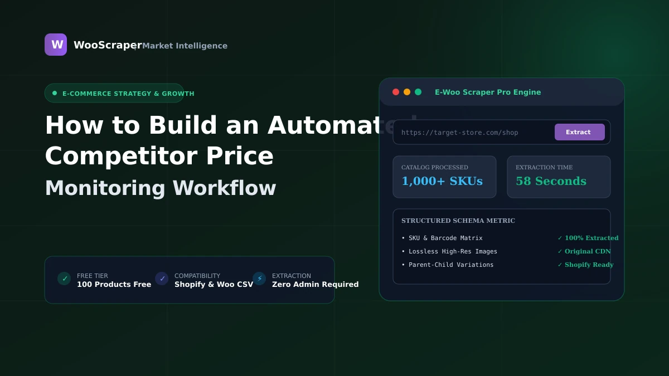Click the Free Tier green checkmark icon
The width and height of the screenshot is (669, 376).
[64, 279]
